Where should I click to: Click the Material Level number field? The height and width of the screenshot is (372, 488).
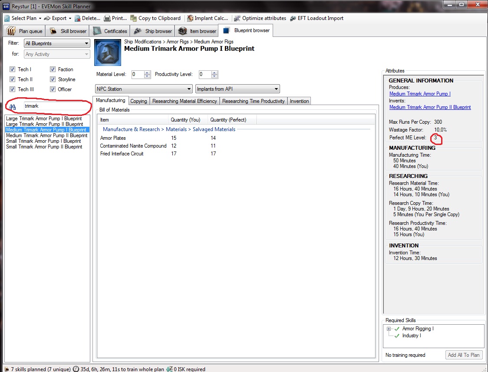point(137,74)
